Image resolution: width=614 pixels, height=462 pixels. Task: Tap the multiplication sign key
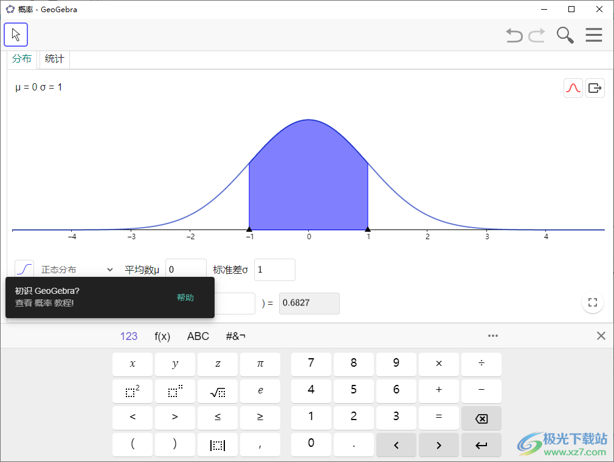tap(438, 365)
